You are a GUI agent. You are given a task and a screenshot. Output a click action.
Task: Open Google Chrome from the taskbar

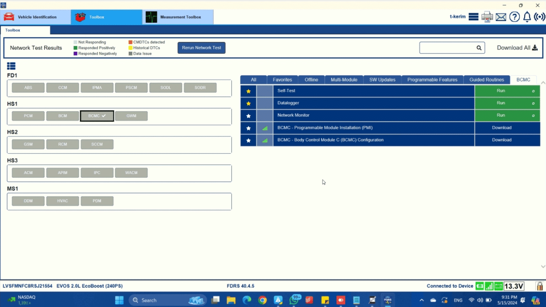(x=262, y=300)
